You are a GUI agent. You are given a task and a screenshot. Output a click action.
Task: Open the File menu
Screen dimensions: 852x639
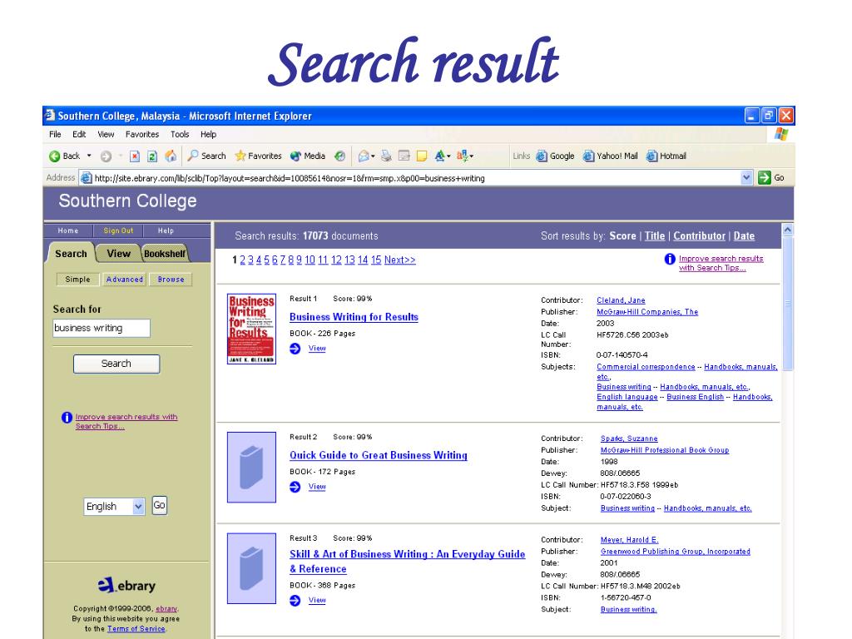[x=55, y=134]
